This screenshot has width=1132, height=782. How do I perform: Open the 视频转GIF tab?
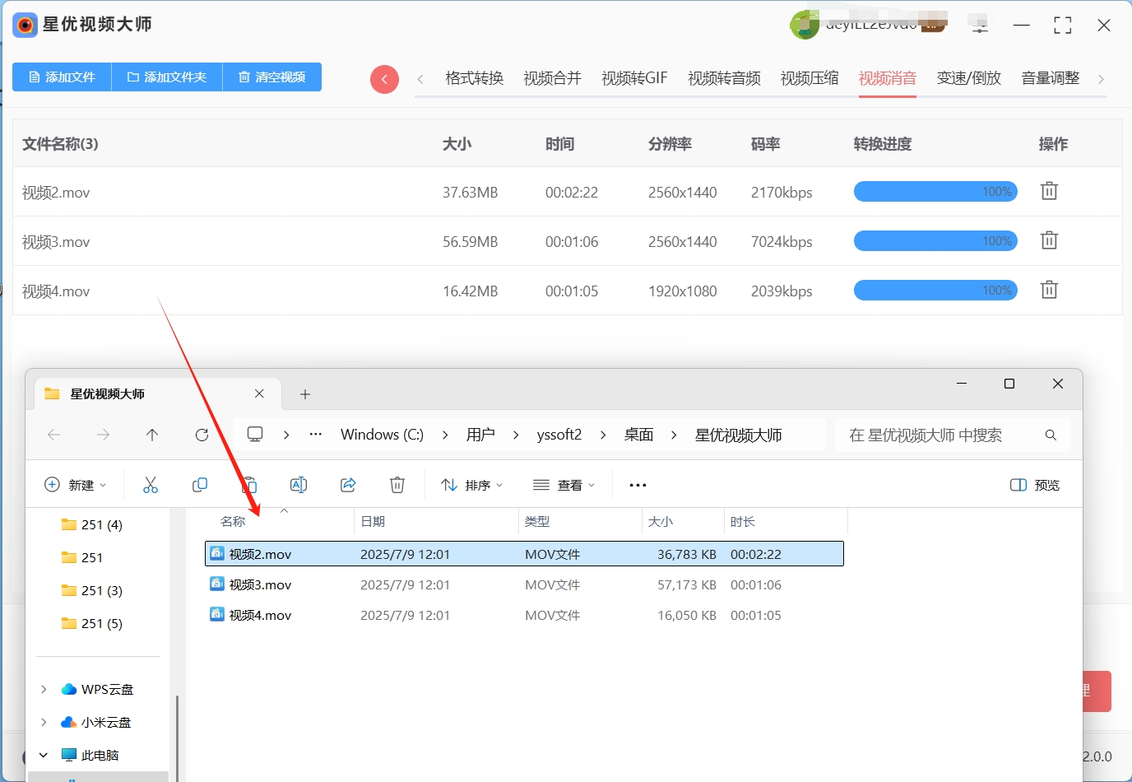[634, 78]
